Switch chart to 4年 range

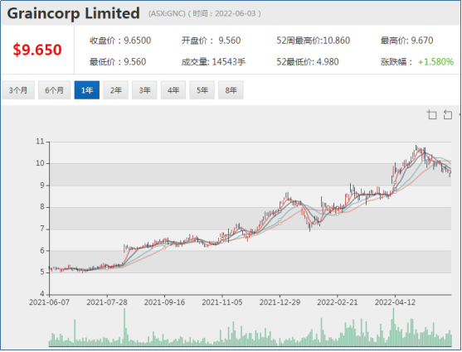point(173,90)
